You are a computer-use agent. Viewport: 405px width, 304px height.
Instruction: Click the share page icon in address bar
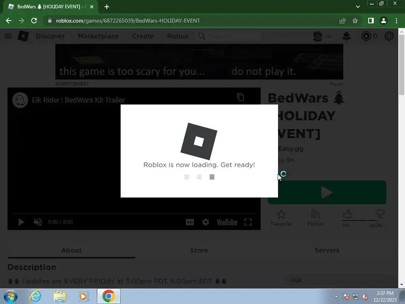[x=343, y=21]
